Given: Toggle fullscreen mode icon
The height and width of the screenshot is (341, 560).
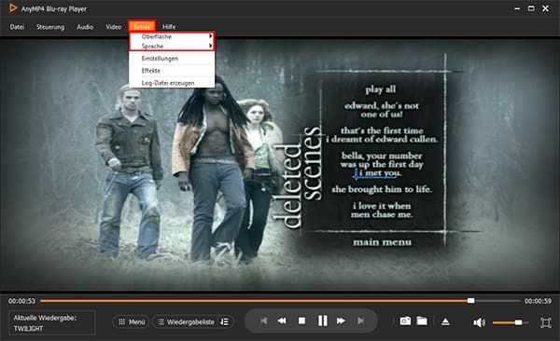Looking at the screenshot, I should pyautogui.click(x=546, y=322).
